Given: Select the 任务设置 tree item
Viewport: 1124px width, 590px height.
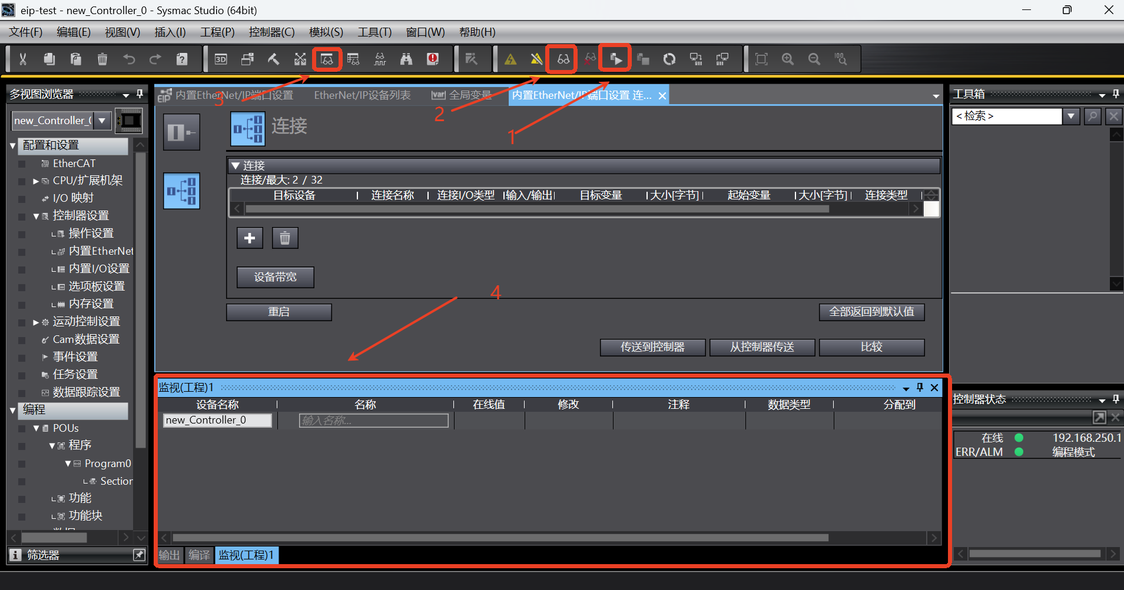Looking at the screenshot, I should (75, 375).
